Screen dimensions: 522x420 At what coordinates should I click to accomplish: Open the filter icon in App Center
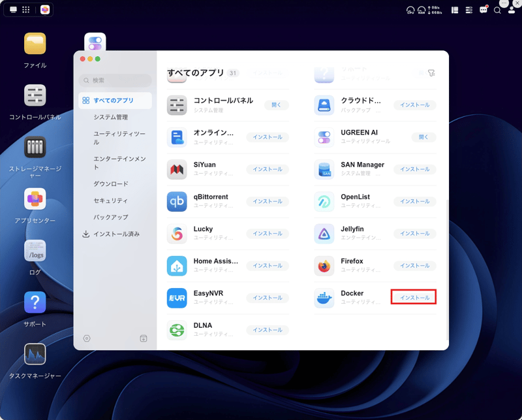click(431, 73)
